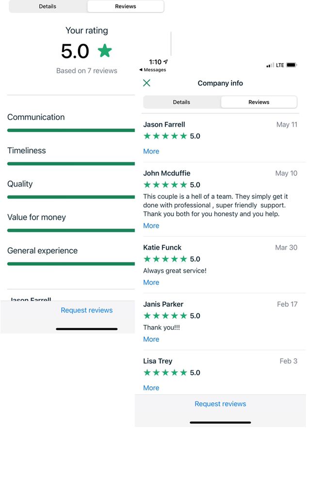Expand Jason Farrell's review with More
Screen dimensions: 323x486
tap(151, 151)
